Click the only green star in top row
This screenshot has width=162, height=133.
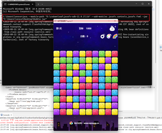click(102, 54)
